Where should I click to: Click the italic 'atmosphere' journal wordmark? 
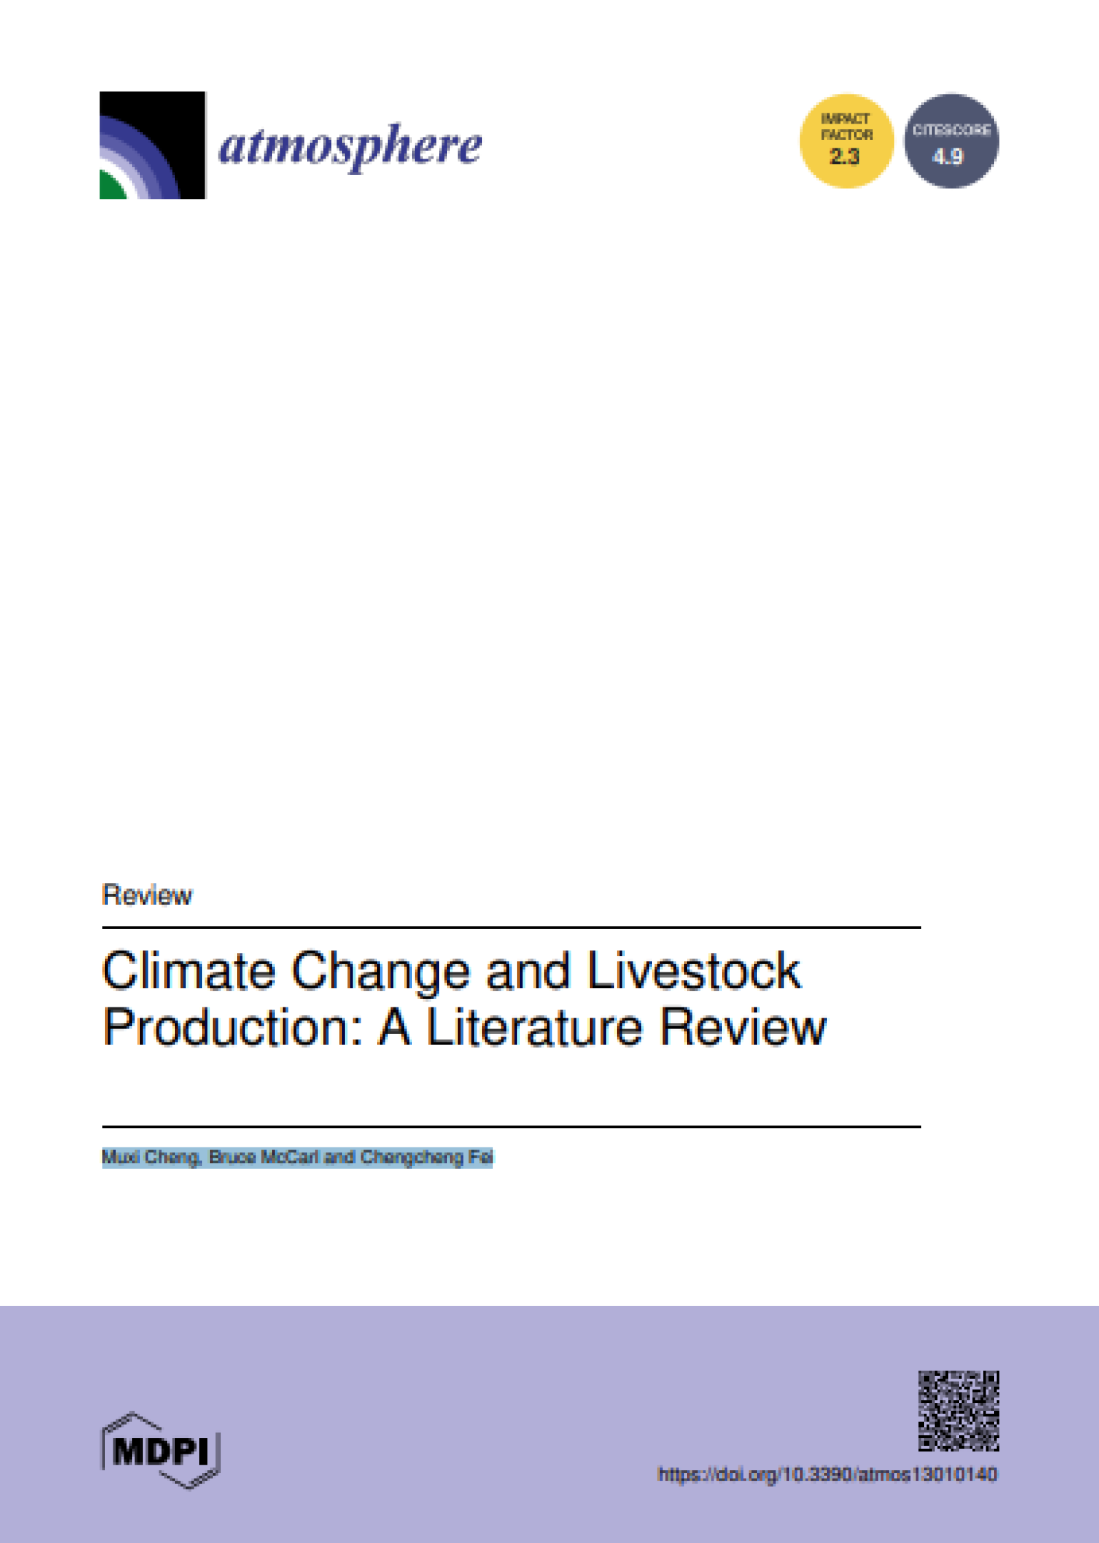[x=350, y=147]
